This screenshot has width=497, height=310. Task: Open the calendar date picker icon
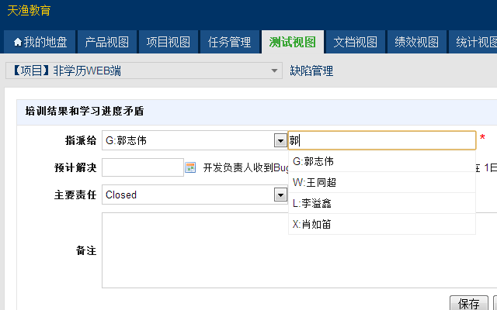click(x=190, y=167)
